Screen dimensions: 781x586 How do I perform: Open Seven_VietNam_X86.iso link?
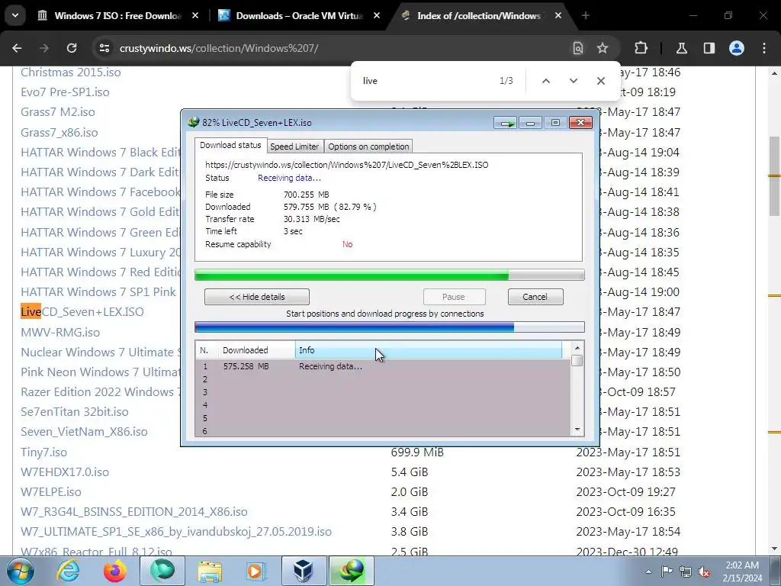coord(84,432)
